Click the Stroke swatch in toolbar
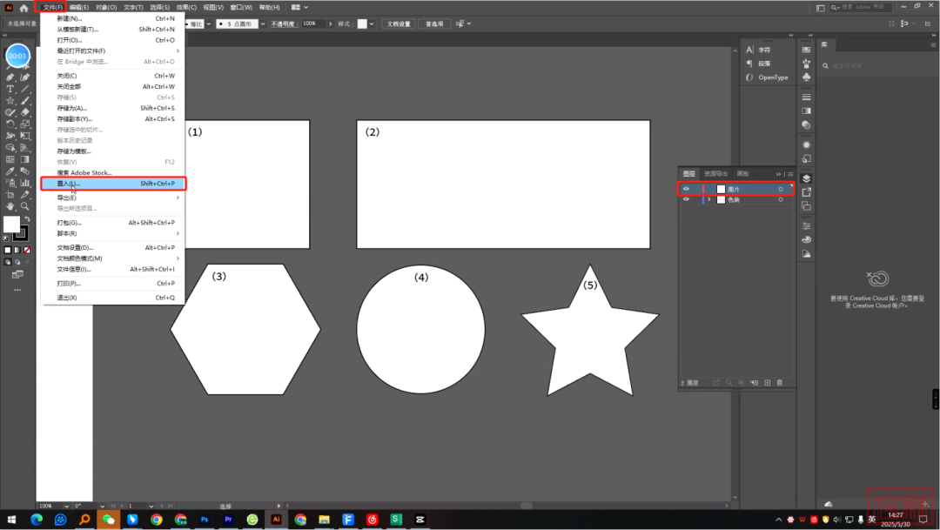The image size is (940, 530). 22,234
